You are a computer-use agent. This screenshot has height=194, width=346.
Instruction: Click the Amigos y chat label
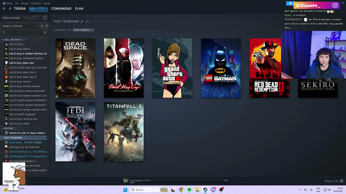click(x=331, y=181)
